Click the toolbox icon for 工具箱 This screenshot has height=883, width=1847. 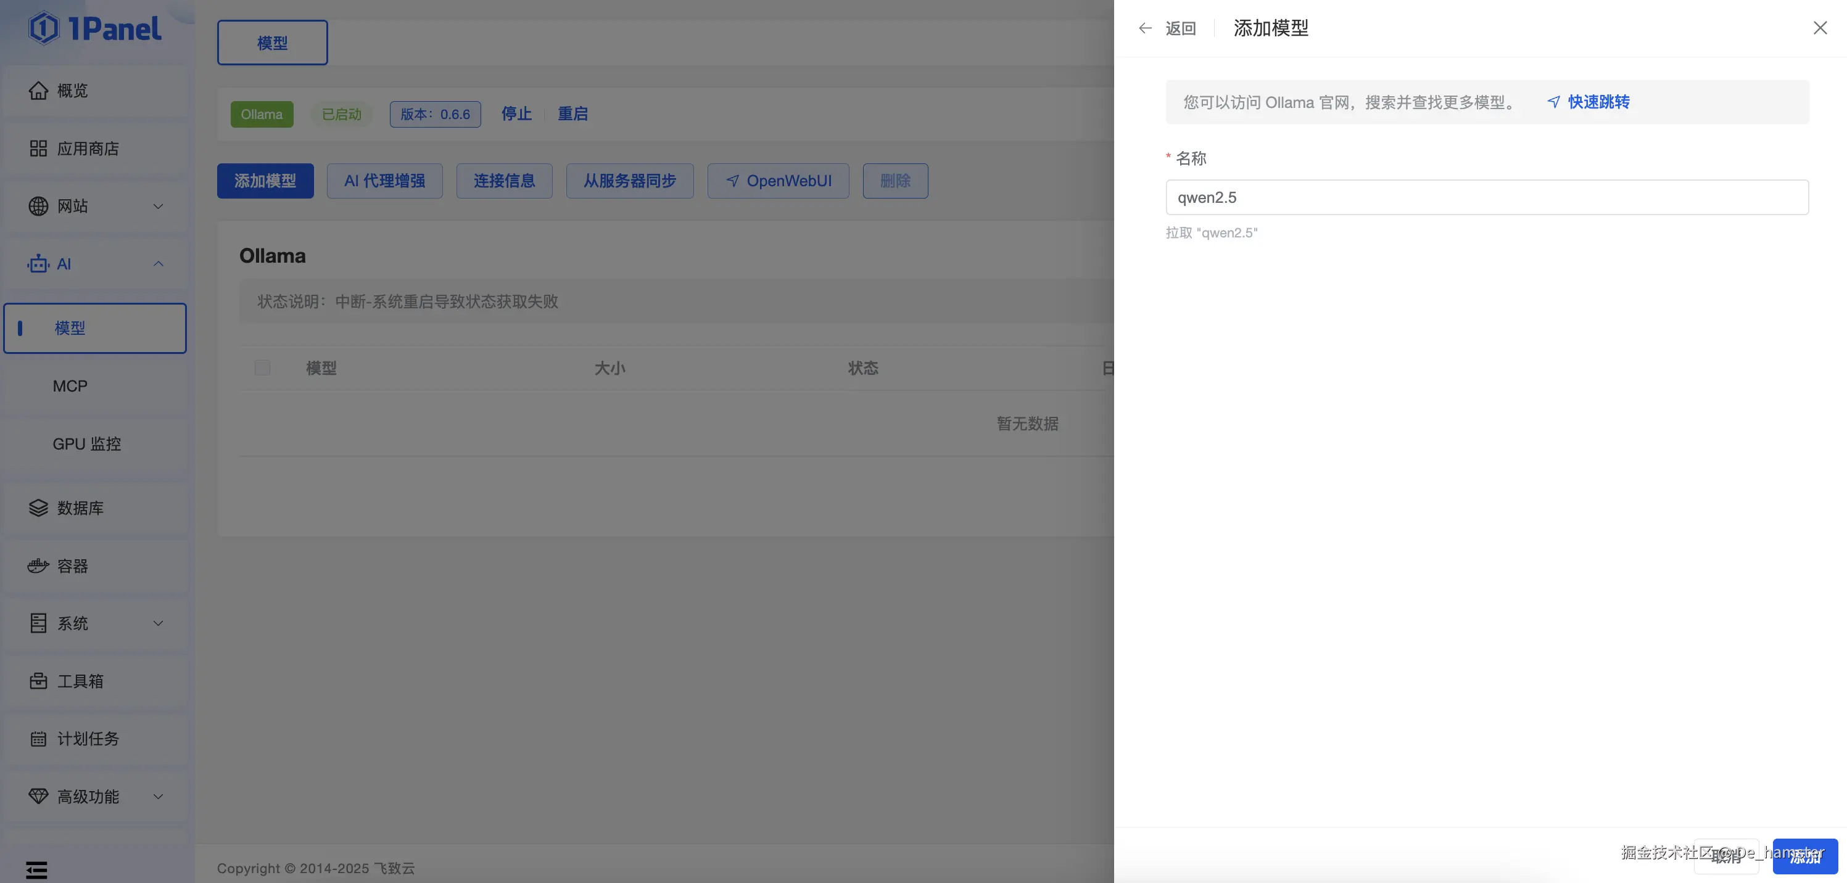pos(38,681)
